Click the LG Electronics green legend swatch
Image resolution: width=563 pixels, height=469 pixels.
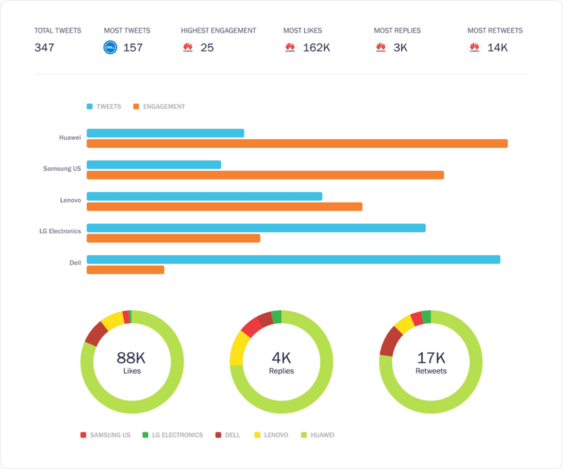click(x=145, y=435)
